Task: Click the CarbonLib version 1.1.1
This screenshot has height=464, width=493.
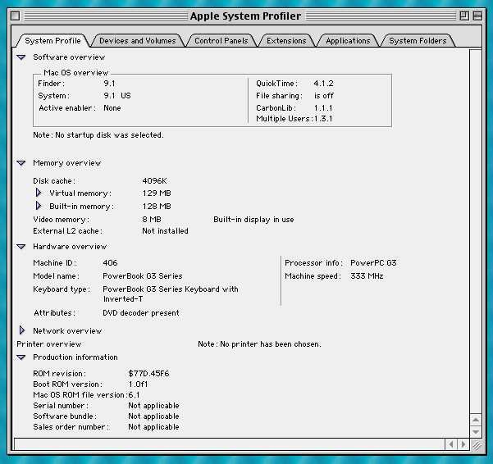Action: click(x=323, y=108)
